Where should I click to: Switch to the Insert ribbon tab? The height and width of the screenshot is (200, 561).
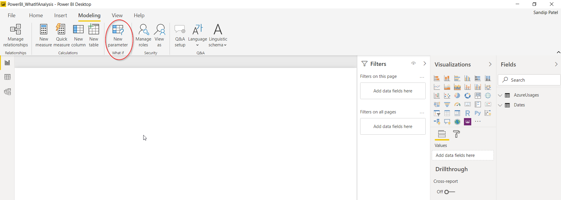pos(61,15)
